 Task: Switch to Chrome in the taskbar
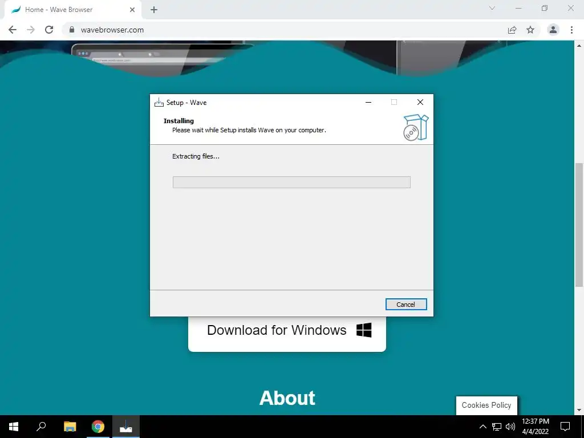[x=98, y=427]
